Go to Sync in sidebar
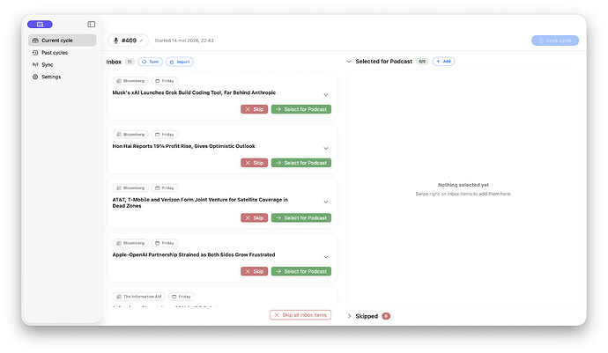Screen dimensions: 608x353 click(x=62, y=65)
